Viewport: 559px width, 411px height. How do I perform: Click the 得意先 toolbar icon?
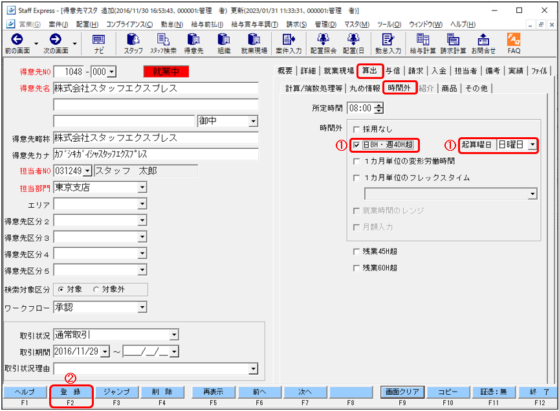pos(193,43)
